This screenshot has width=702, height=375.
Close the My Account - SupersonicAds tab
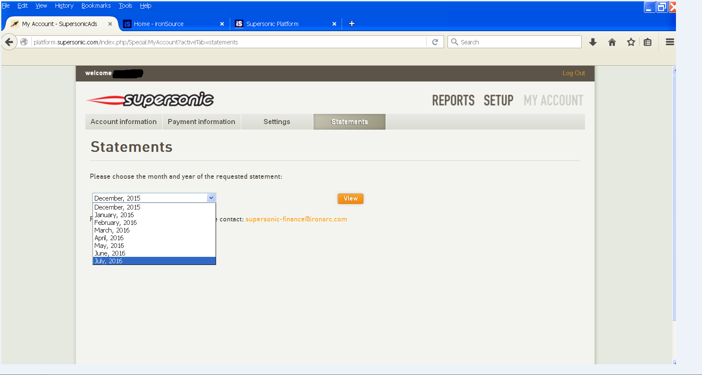110,24
